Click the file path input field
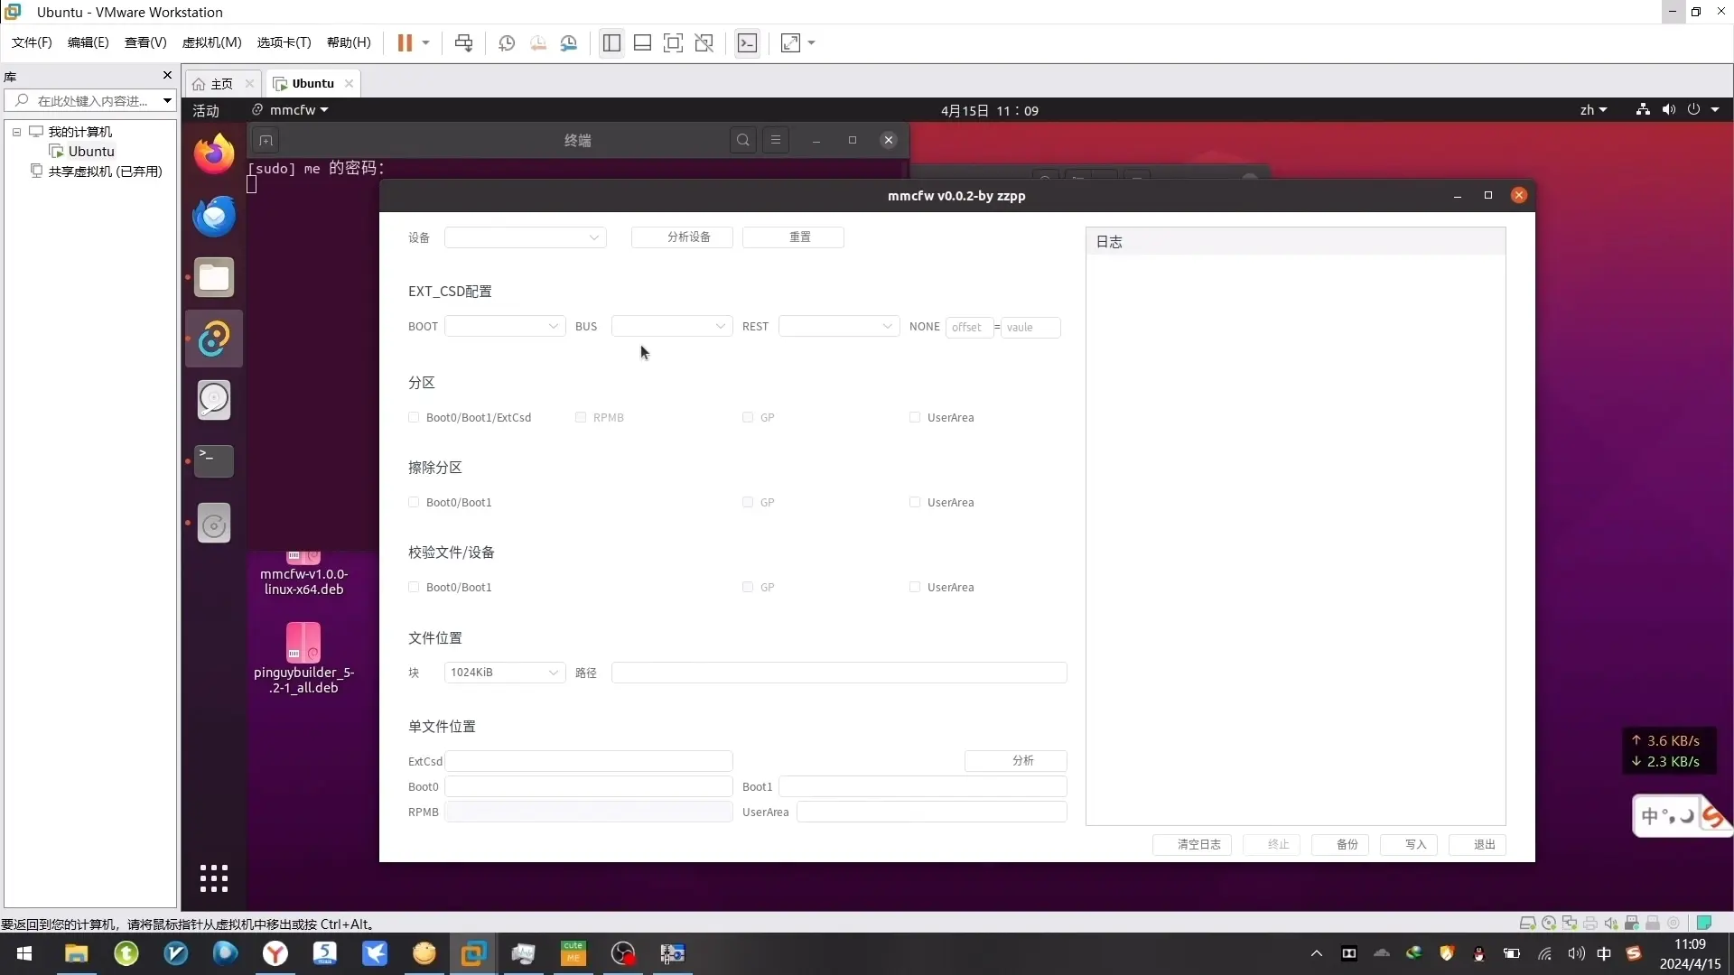 pos(839,673)
